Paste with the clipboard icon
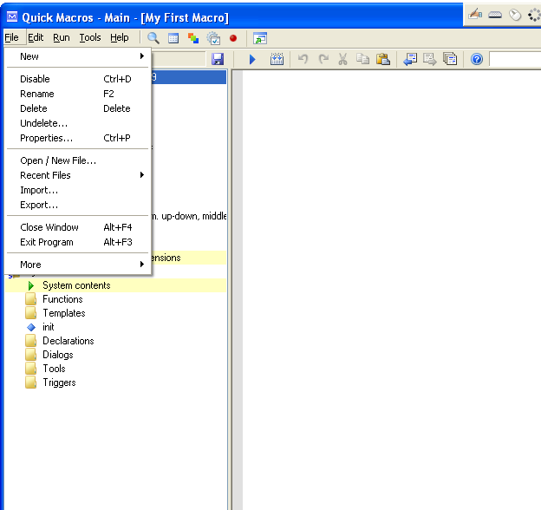Image resolution: width=541 pixels, height=510 pixels. pyautogui.click(x=383, y=59)
